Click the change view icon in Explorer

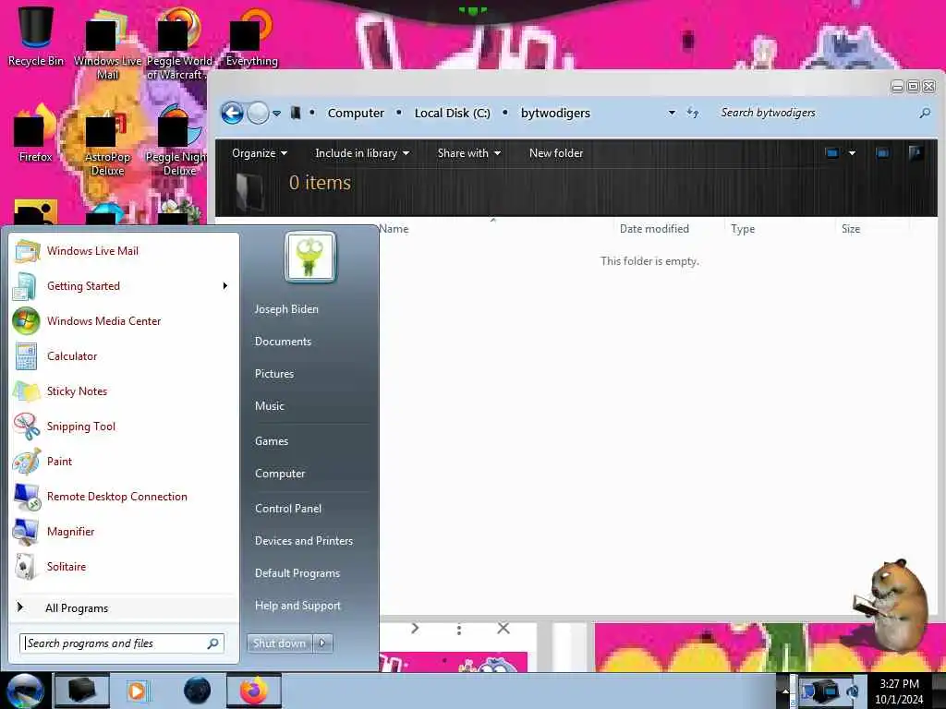[832, 153]
